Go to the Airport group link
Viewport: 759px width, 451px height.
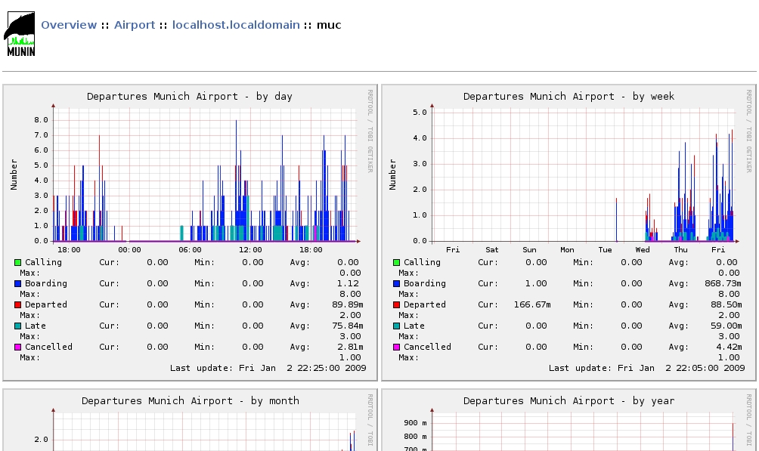coord(135,25)
